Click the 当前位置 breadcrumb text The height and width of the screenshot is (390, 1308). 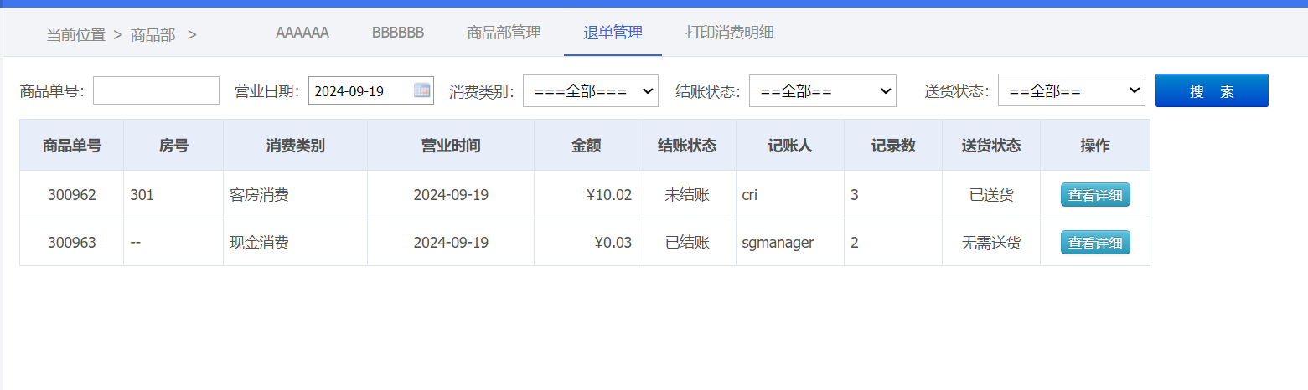click(75, 35)
